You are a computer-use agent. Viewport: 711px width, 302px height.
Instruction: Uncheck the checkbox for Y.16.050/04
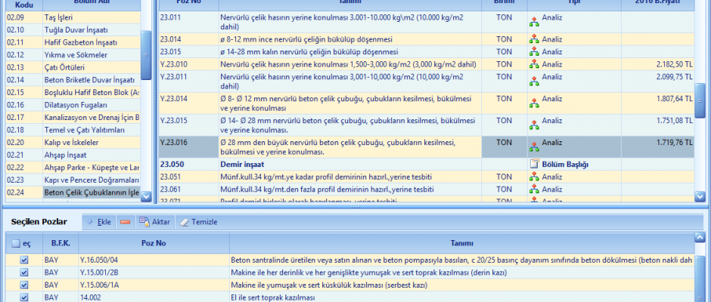(x=24, y=260)
